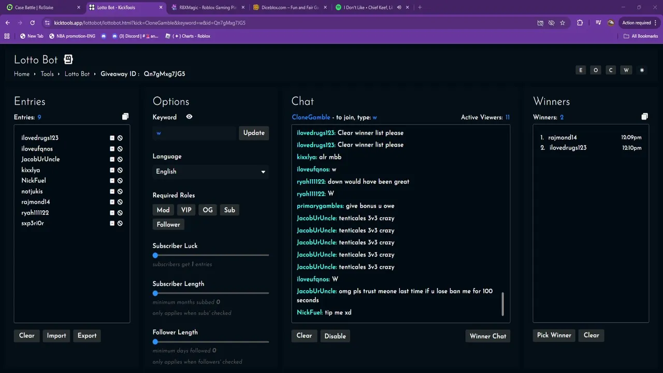Click the Home breadcrumb link
Viewport: 663px width, 373px height.
point(22,74)
